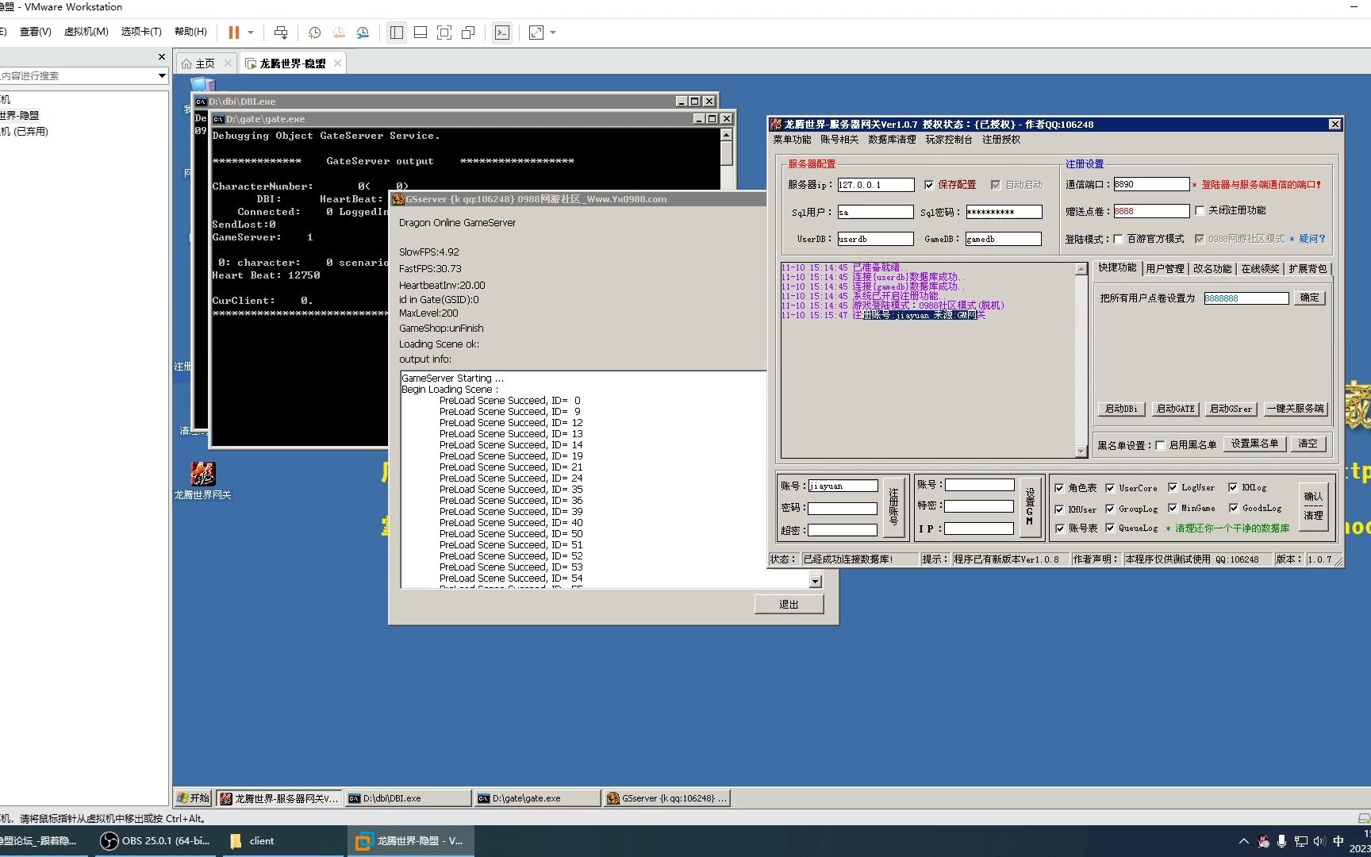Viewport: 1371px width, 857px height.
Task: Open 菜单功能 menu in gateway window
Action: pyautogui.click(x=792, y=140)
